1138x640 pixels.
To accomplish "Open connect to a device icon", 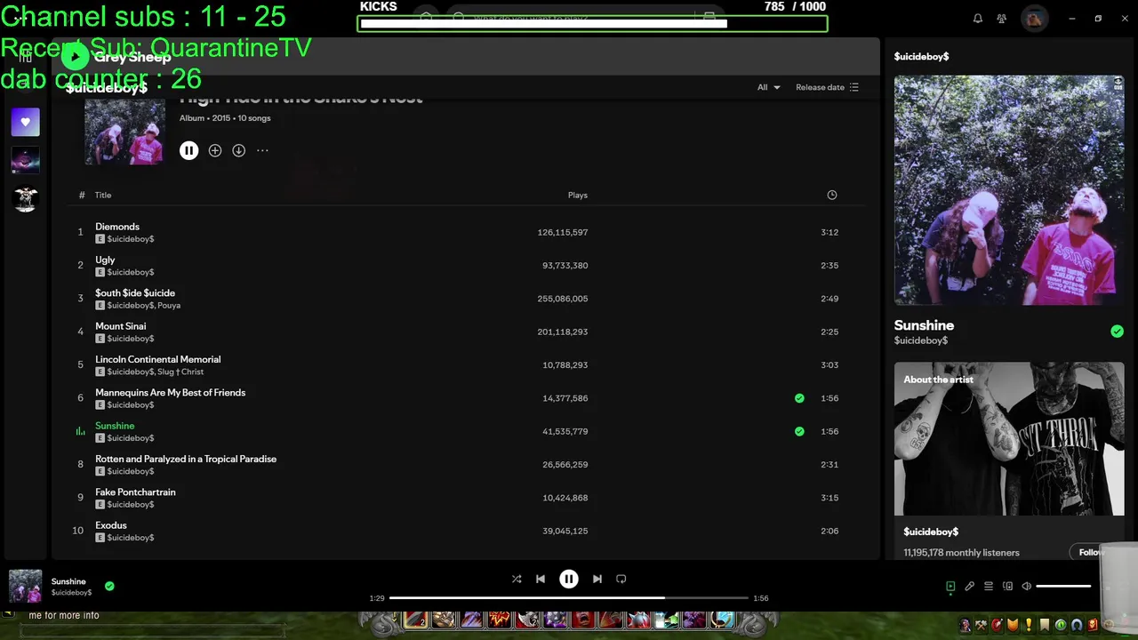I will (1007, 587).
